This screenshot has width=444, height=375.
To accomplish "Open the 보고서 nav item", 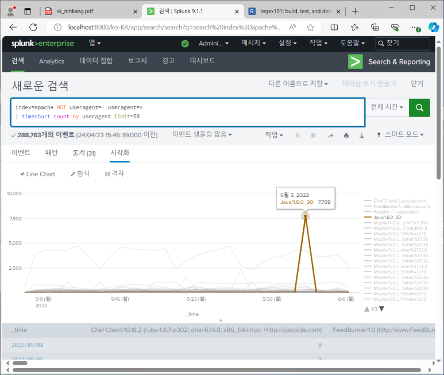I will [x=137, y=61].
